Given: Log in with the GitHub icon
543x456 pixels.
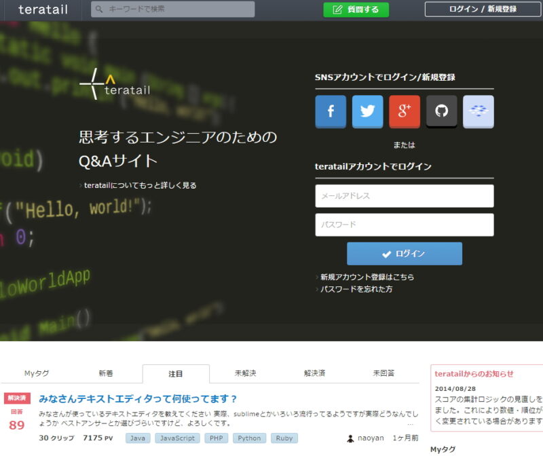Looking at the screenshot, I should pyautogui.click(x=440, y=111).
